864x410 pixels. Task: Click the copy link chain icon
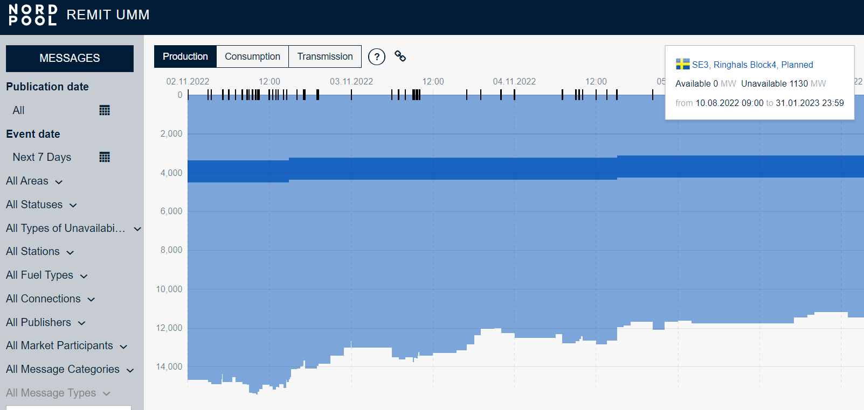pos(400,56)
